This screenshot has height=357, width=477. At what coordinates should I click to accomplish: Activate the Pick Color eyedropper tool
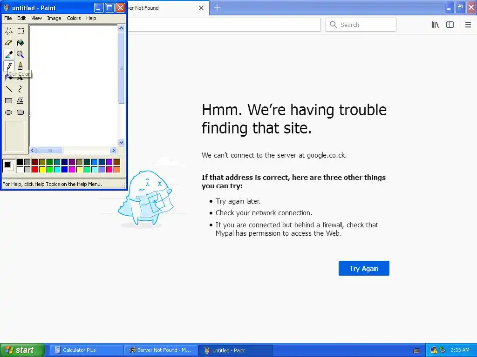tap(9, 54)
